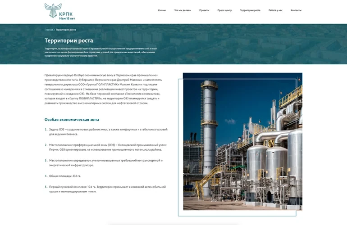Click the list item 'Общая площадь: 232 га.'

click(65, 176)
